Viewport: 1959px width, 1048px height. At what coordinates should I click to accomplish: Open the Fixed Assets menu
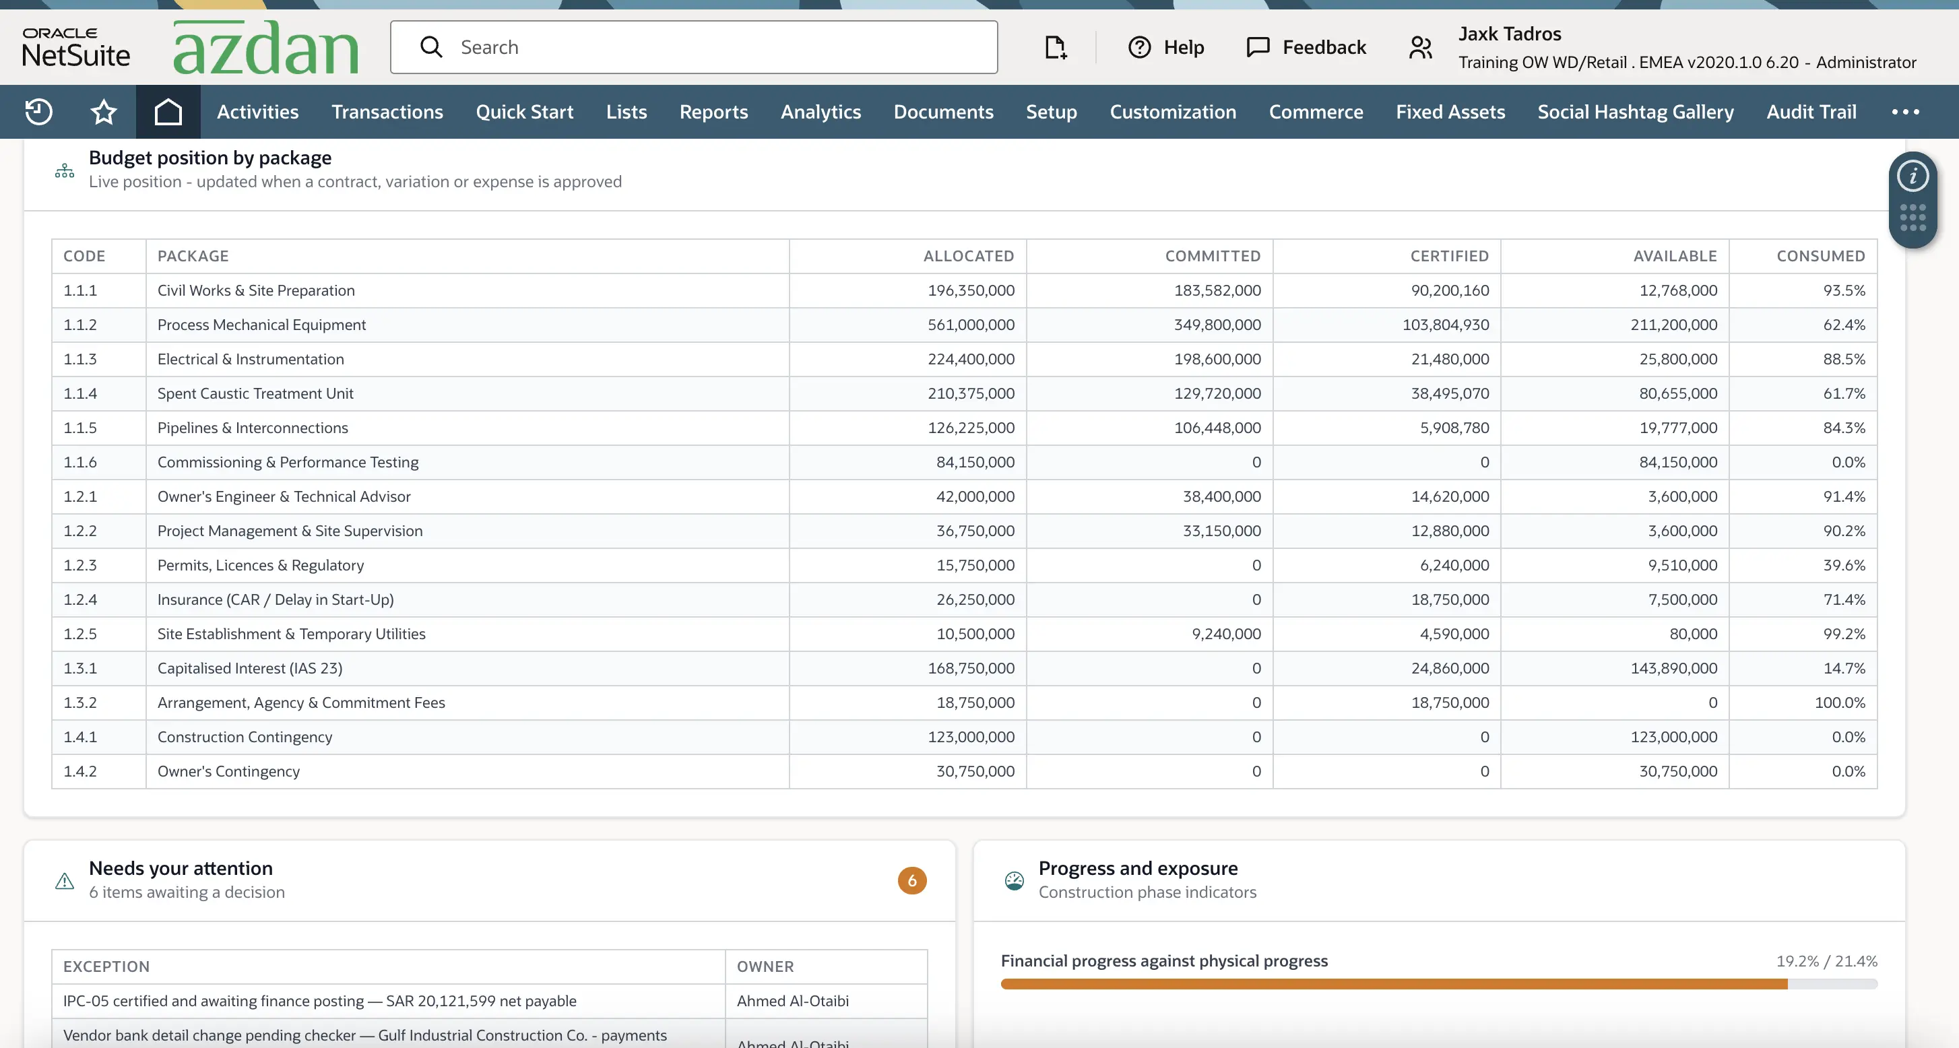[x=1450, y=112]
